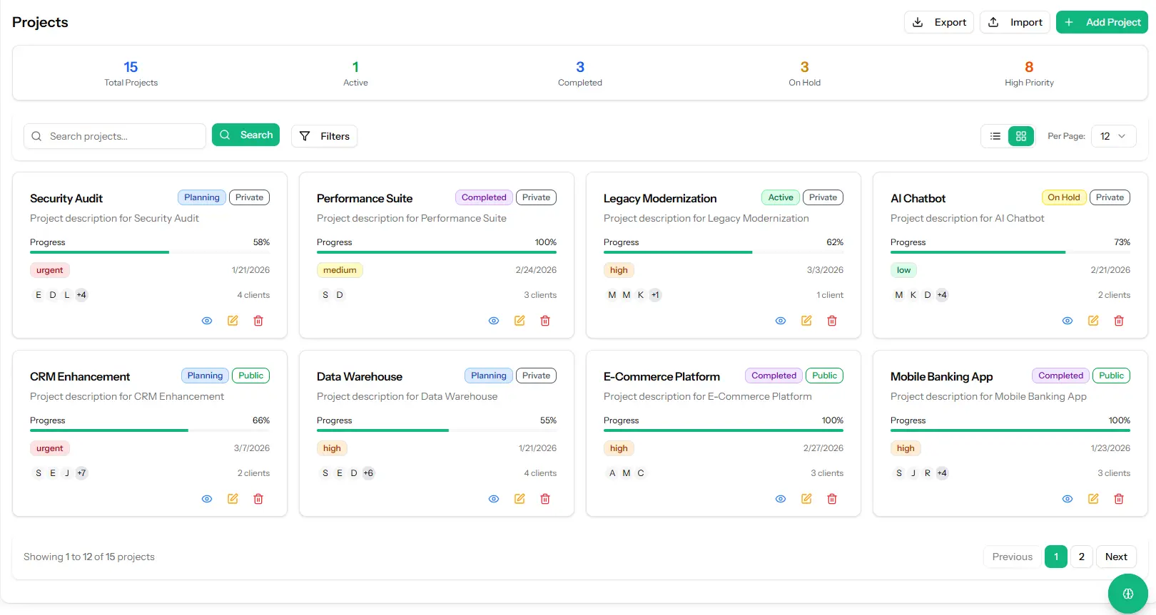Click the low priority tag on AI Chatbot
This screenshot has width=1156, height=615.
[903, 270]
